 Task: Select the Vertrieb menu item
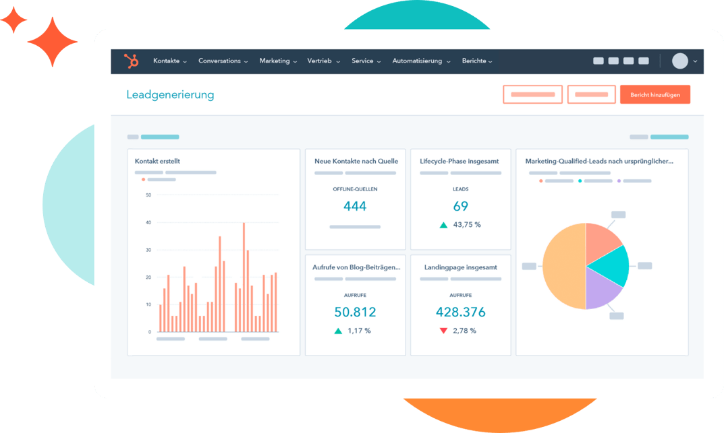click(x=322, y=61)
